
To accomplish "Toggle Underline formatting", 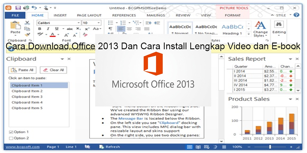I will point(57,29).
